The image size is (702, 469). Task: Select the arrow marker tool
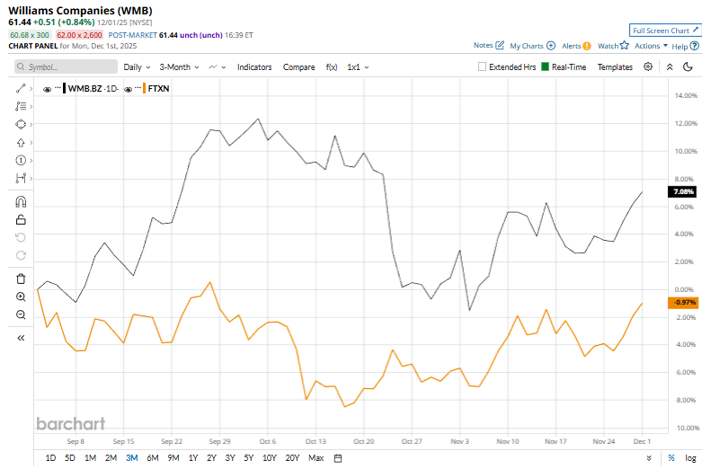point(21,143)
